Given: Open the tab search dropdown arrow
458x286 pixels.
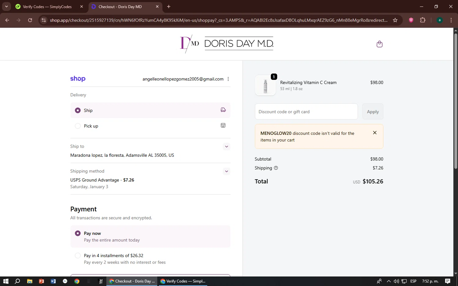Looking at the screenshot, I should 6,6.
